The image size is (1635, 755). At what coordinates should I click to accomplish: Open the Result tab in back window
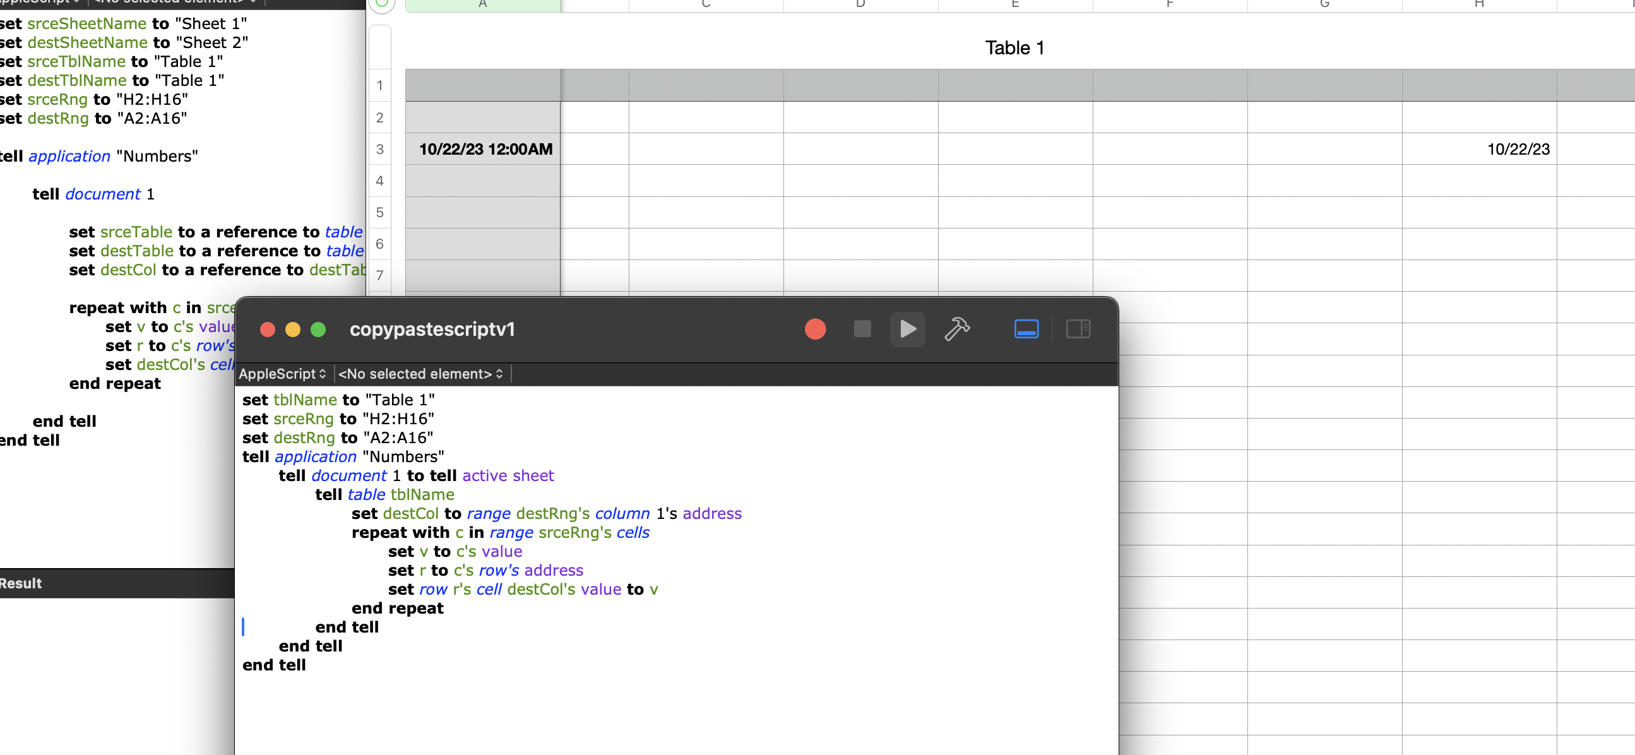(x=21, y=584)
